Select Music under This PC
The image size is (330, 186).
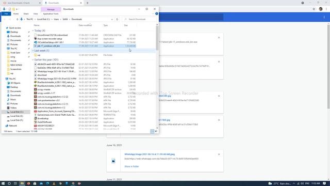tap(13, 99)
